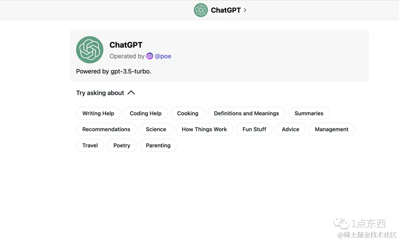Expand the chevron next to ChatGPT header title
The width and height of the screenshot is (399, 241).
coord(245,10)
